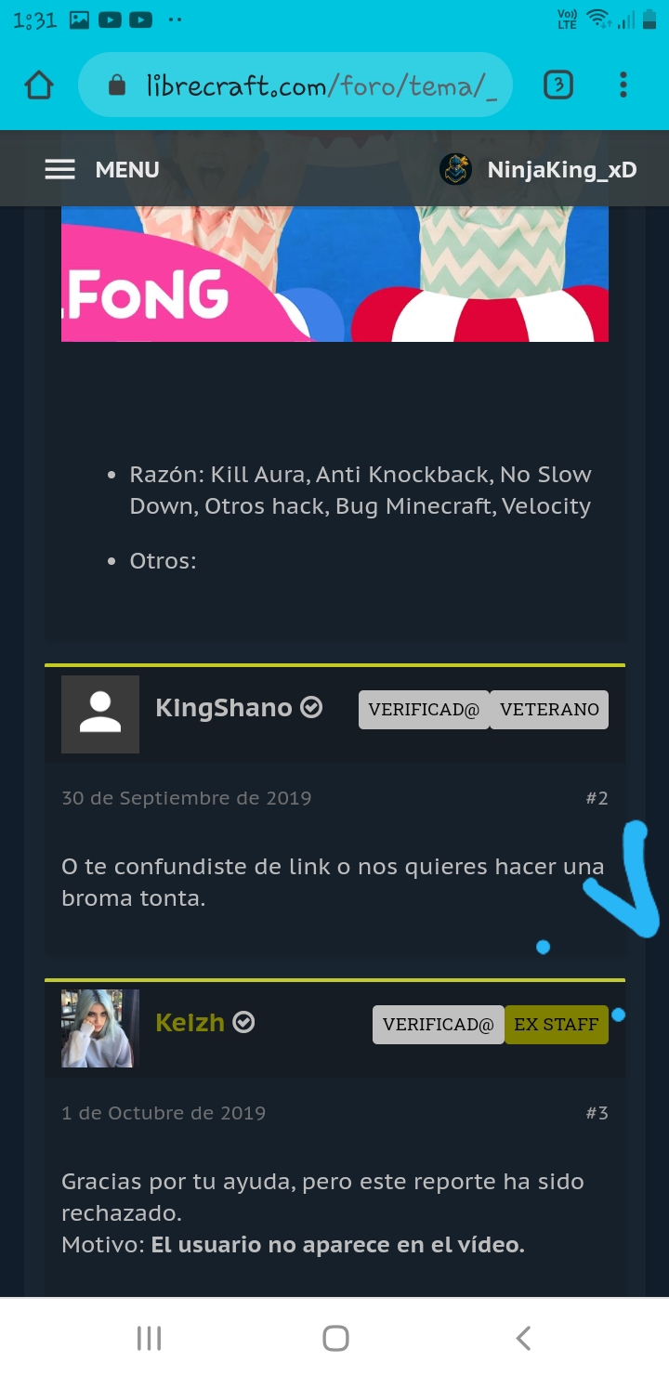Viewport: 669px width, 1375px height.
Task: Open the Kelzh username link
Action: coord(190,1023)
